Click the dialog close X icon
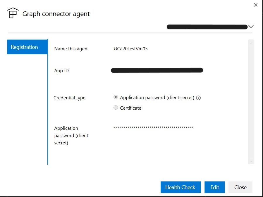Image resolution: width=263 pixels, height=197 pixels. [256, 5]
